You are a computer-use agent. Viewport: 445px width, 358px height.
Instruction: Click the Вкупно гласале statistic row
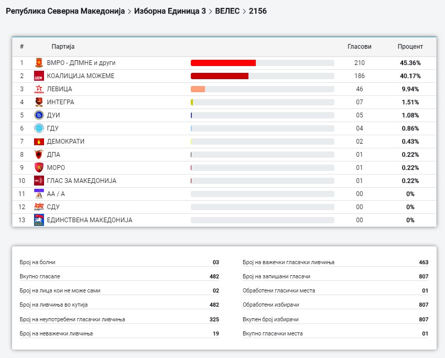click(119, 276)
